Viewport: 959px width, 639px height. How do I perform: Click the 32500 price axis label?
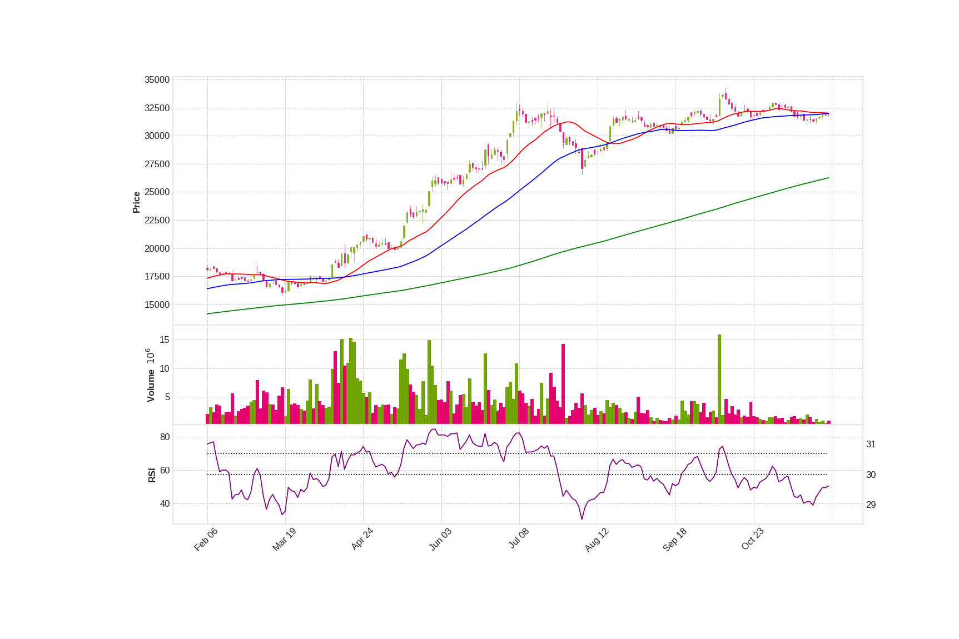pyautogui.click(x=157, y=108)
